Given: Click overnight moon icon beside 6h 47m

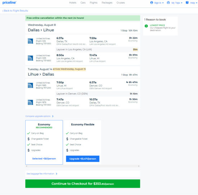Looking at the screenshot, I should click(127, 82).
